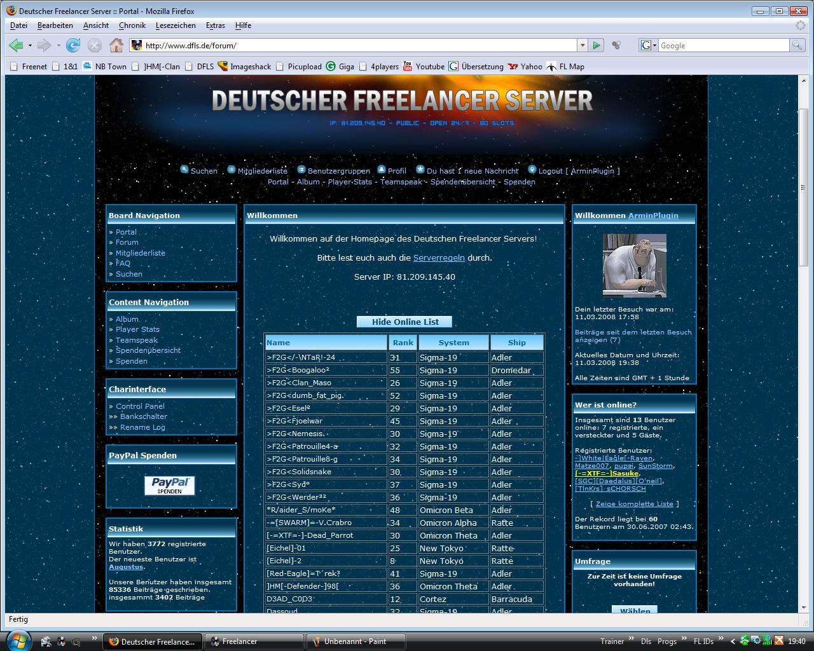
Task: Open the back/forward history dropdown arrow
Action: pyautogui.click(x=59, y=45)
